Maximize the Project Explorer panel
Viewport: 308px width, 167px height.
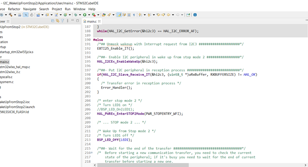pos(78,21)
